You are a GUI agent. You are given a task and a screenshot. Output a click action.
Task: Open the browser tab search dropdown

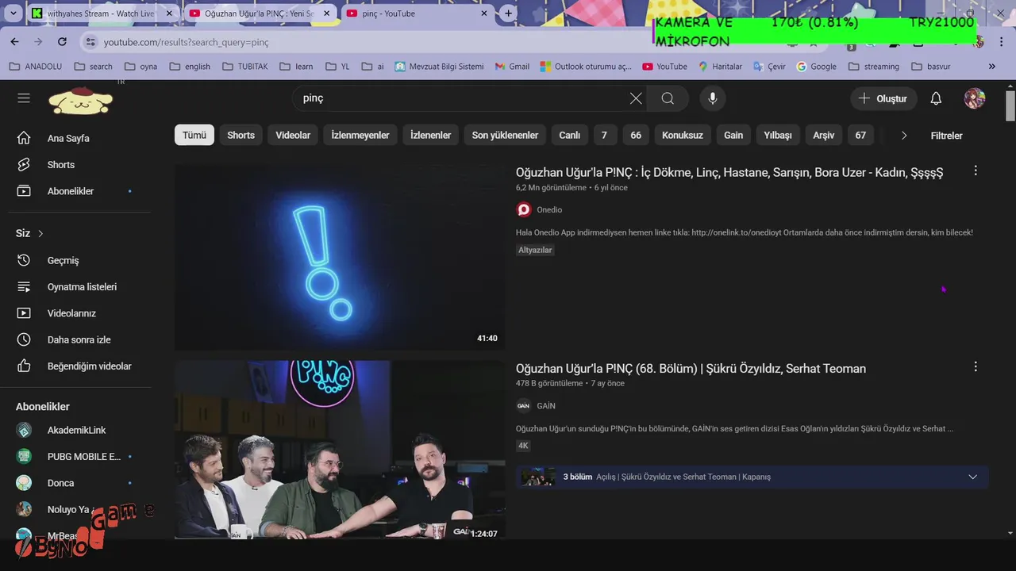pos(13,13)
